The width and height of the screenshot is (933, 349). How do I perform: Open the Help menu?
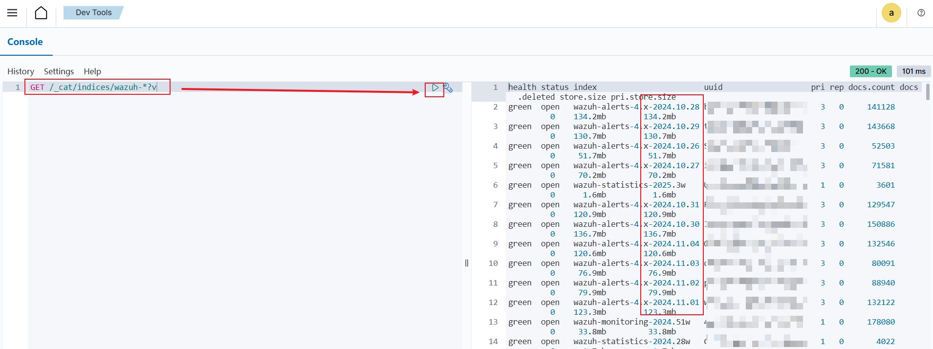tap(92, 71)
